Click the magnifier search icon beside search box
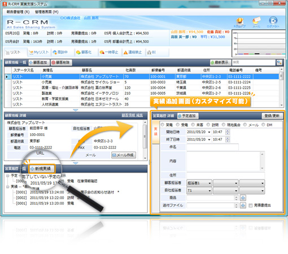This screenshot has height=254, width=288. coord(280,63)
